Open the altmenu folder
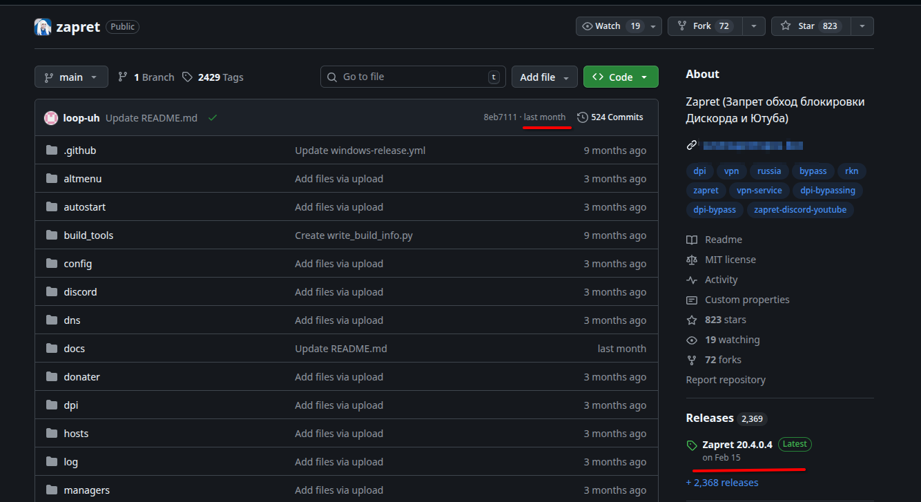This screenshot has height=502, width=921. click(x=83, y=179)
